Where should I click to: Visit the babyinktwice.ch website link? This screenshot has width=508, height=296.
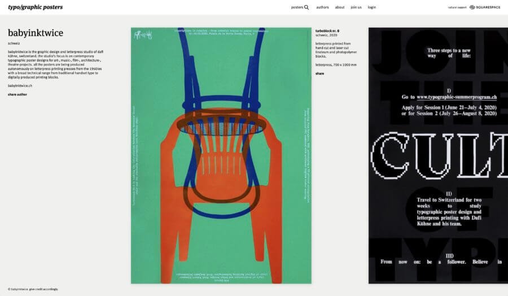(20, 86)
